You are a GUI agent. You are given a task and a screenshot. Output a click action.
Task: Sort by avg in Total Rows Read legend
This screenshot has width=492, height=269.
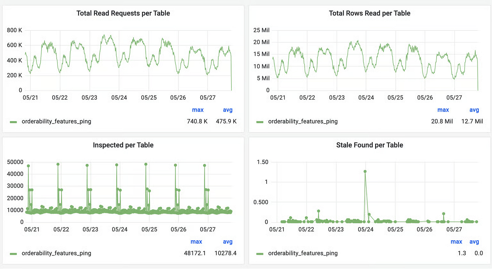474,110
